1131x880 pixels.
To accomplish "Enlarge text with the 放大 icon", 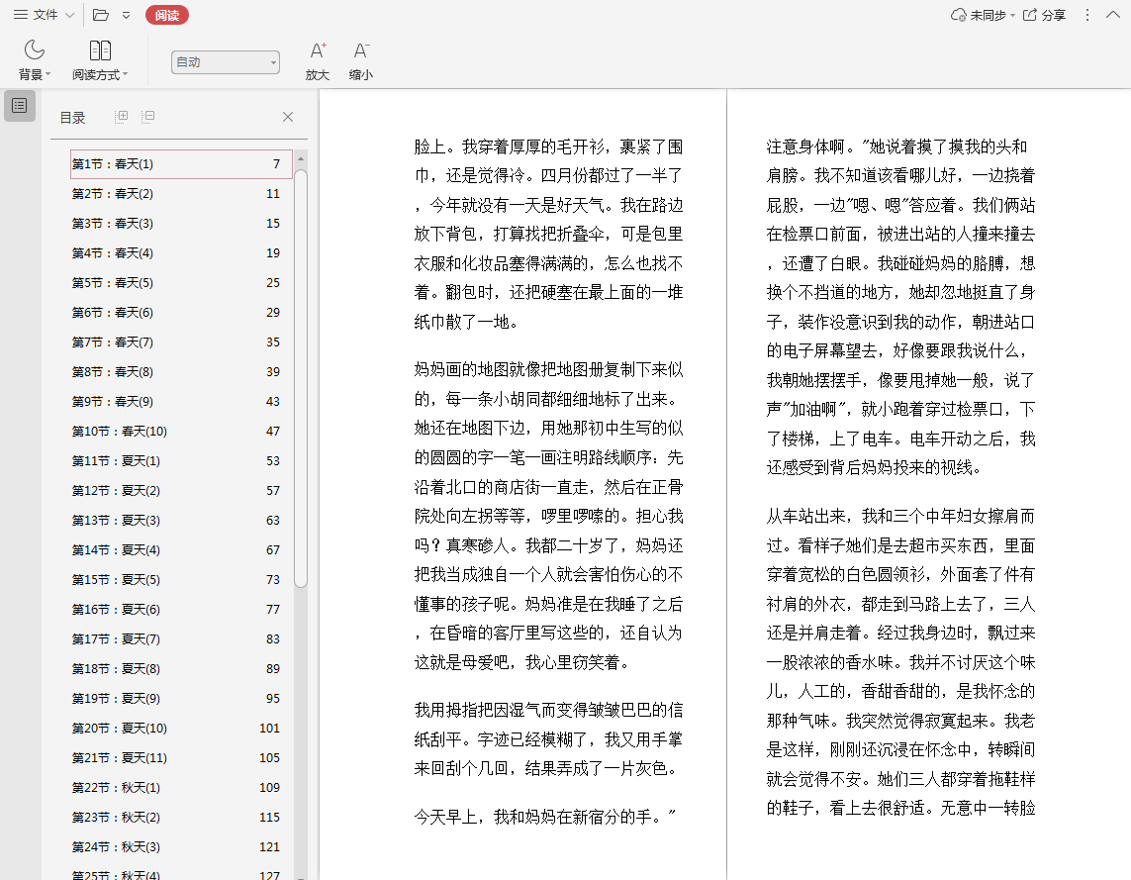I will point(317,50).
